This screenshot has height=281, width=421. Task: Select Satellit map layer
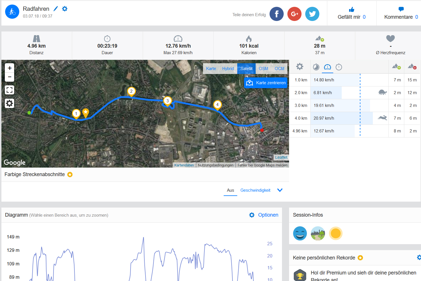(x=246, y=69)
